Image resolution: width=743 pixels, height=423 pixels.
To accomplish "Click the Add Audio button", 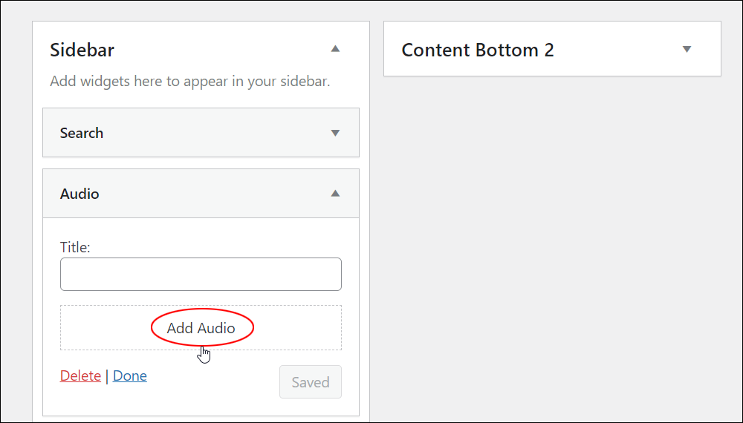I will 201,328.
